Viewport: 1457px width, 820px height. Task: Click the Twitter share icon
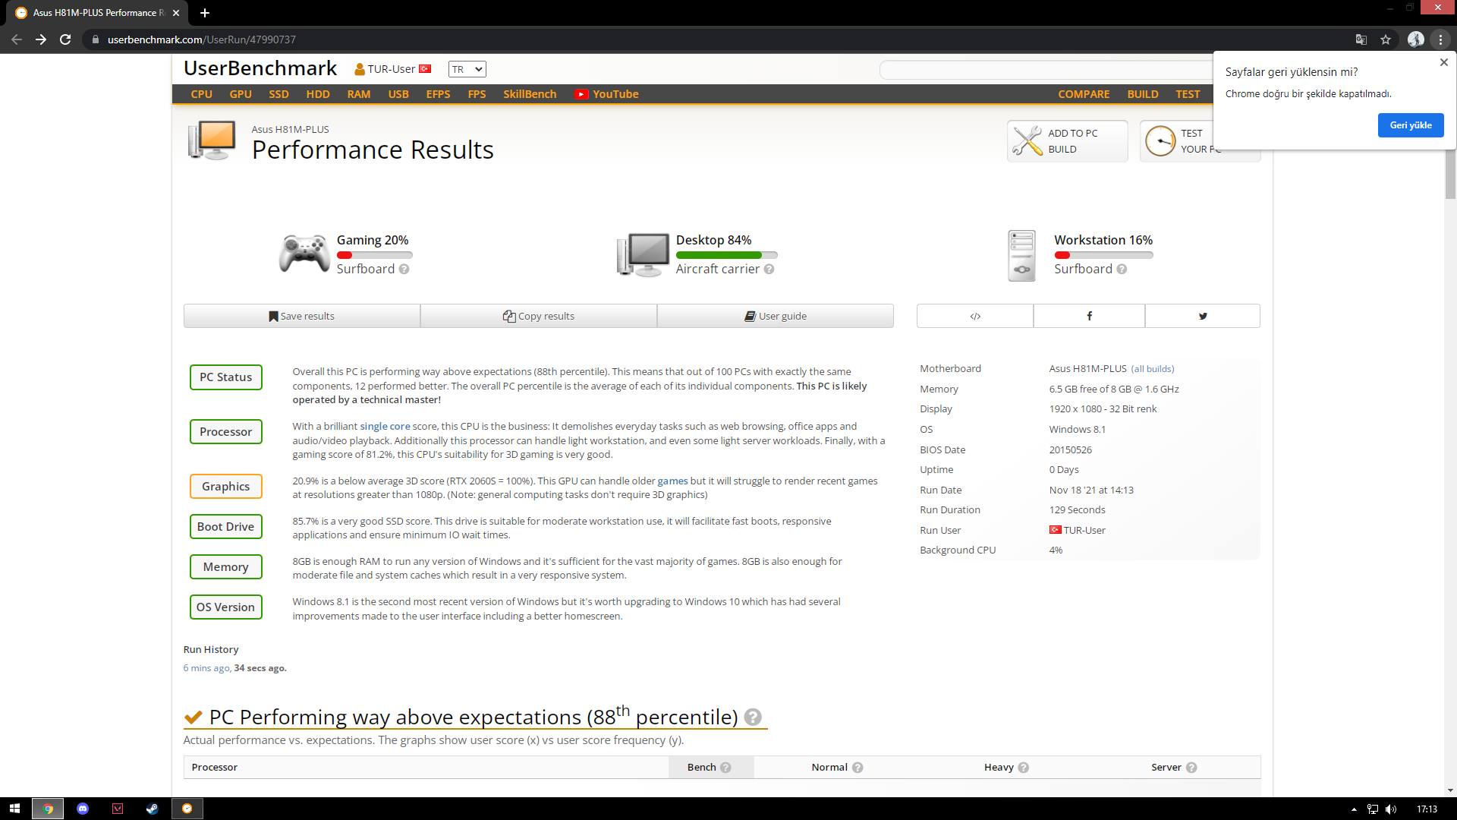click(1202, 316)
